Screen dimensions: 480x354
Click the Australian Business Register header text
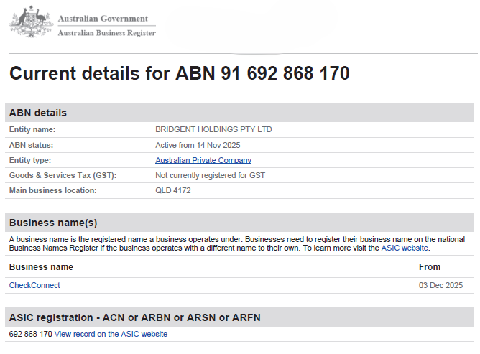107,33
